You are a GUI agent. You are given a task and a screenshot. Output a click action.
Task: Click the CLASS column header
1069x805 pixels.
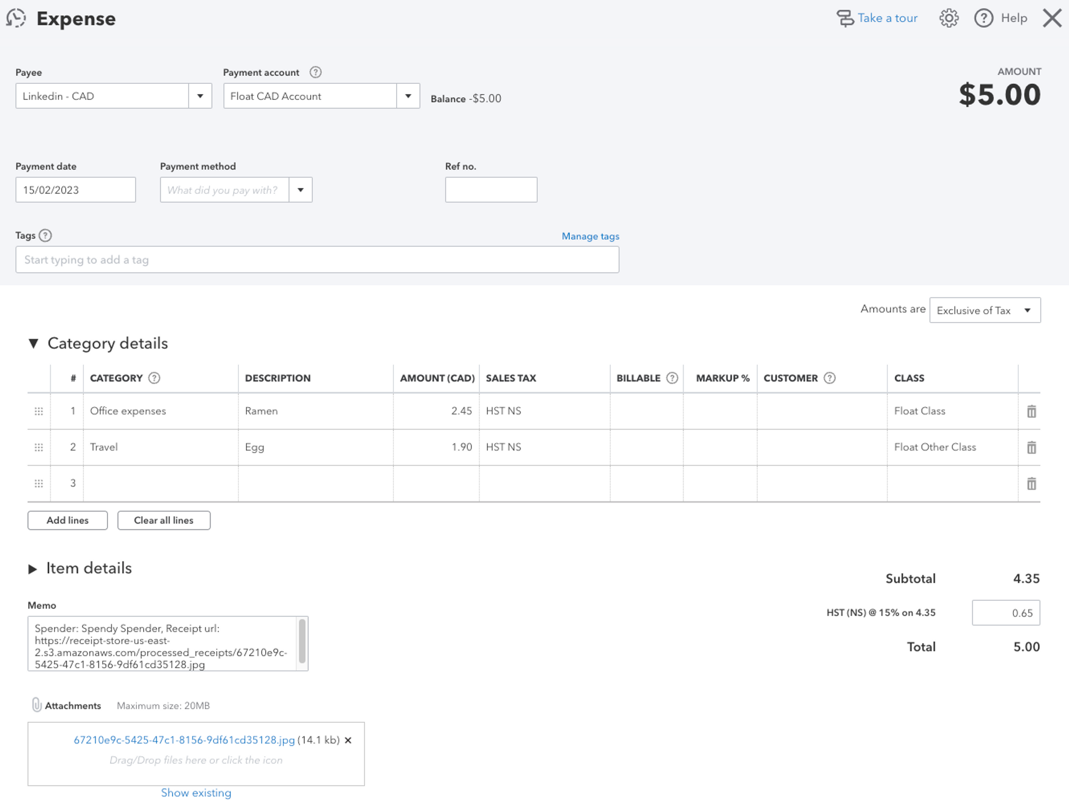(x=909, y=378)
